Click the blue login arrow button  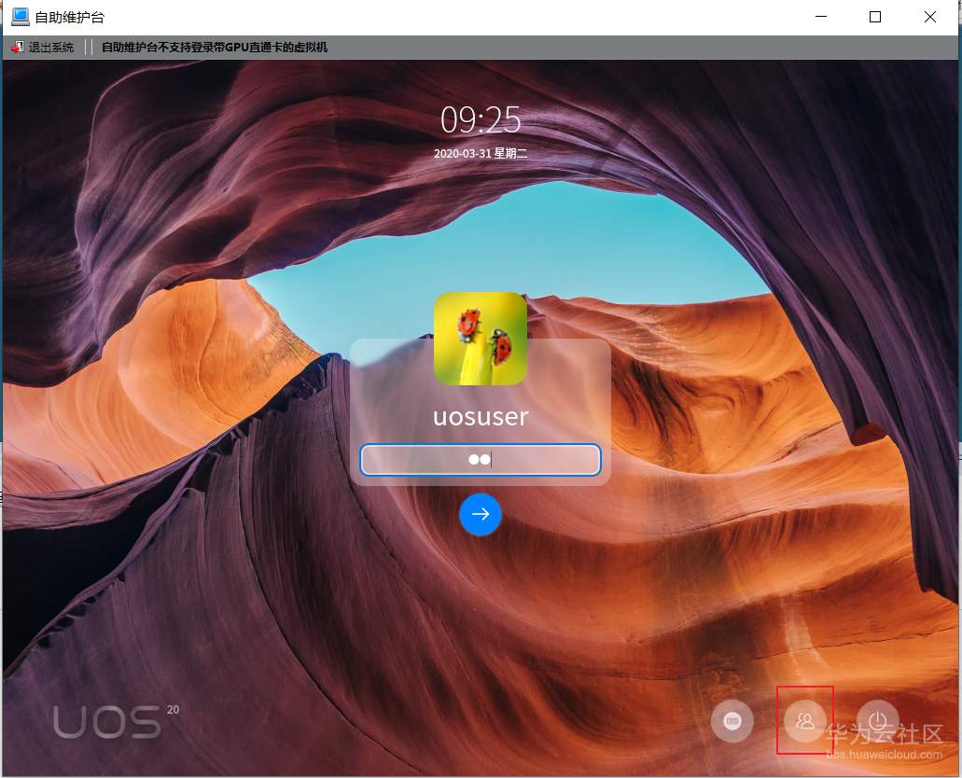click(481, 514)
